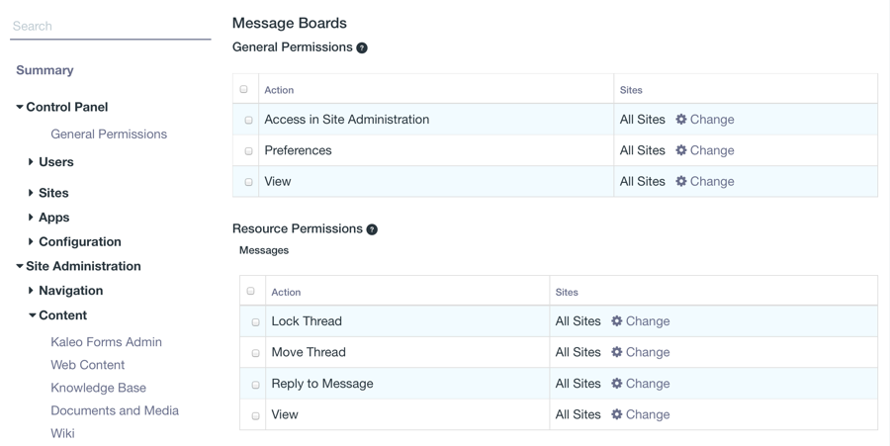Toggle select-all checkbox in General Permissions header
The image size is (890, 446).
[x=243, y=89]
